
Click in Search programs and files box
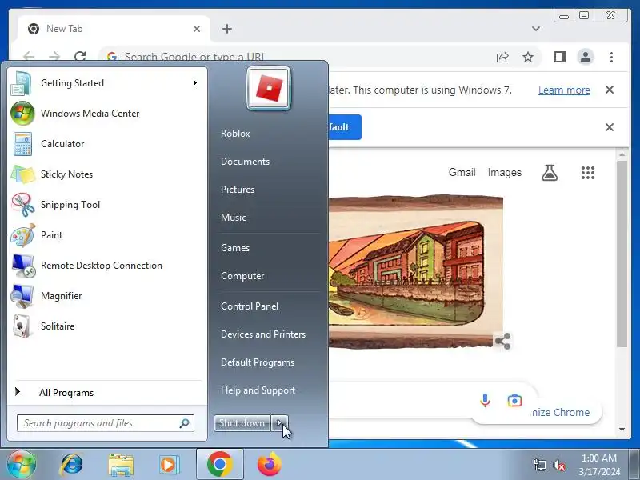[x=106, y=423]
